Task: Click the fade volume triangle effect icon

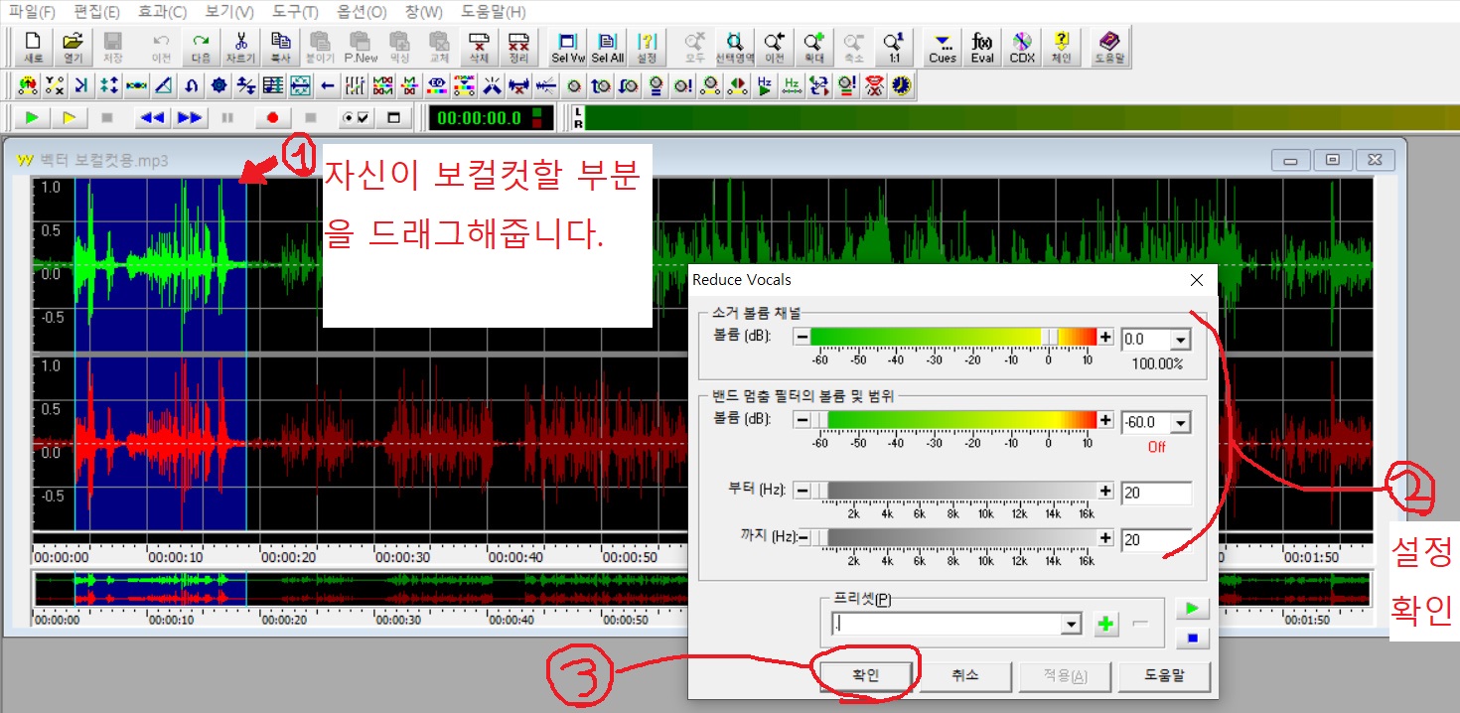Action: coord(165,85)
